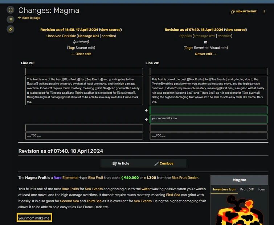The width and height of the screenshot is (274, 225).
Task: Open revision as of 07:40, 18 April 2024 link
Action: [194, 30]
